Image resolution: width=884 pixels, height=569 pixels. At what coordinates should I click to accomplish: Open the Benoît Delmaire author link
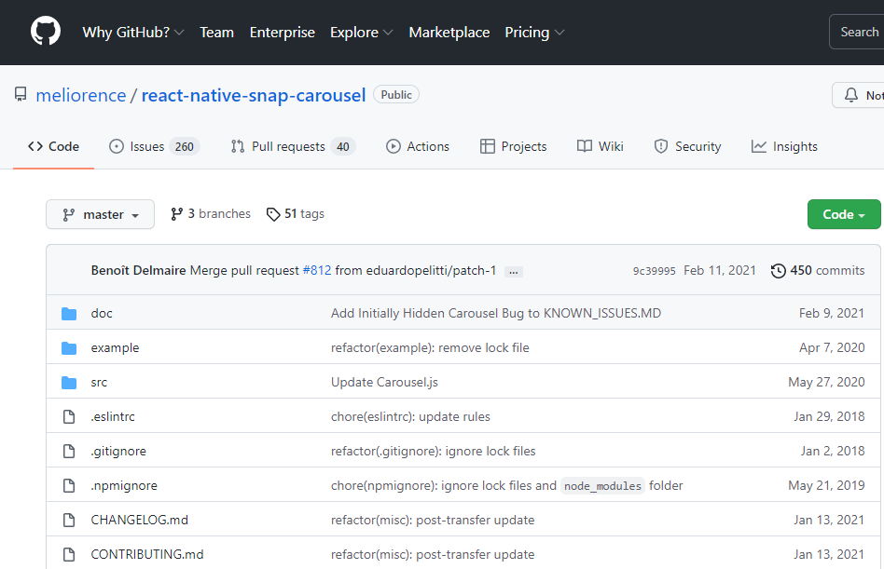pyautogui.click(x=138, y=271)
